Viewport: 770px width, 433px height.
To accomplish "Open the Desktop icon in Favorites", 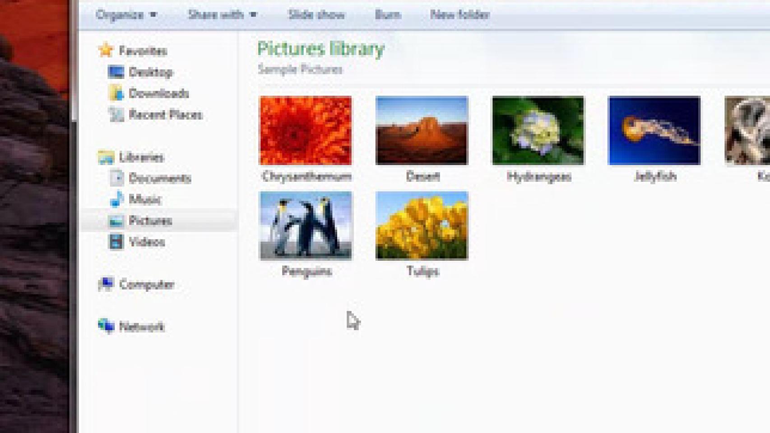I will click(x=116, y=72).
